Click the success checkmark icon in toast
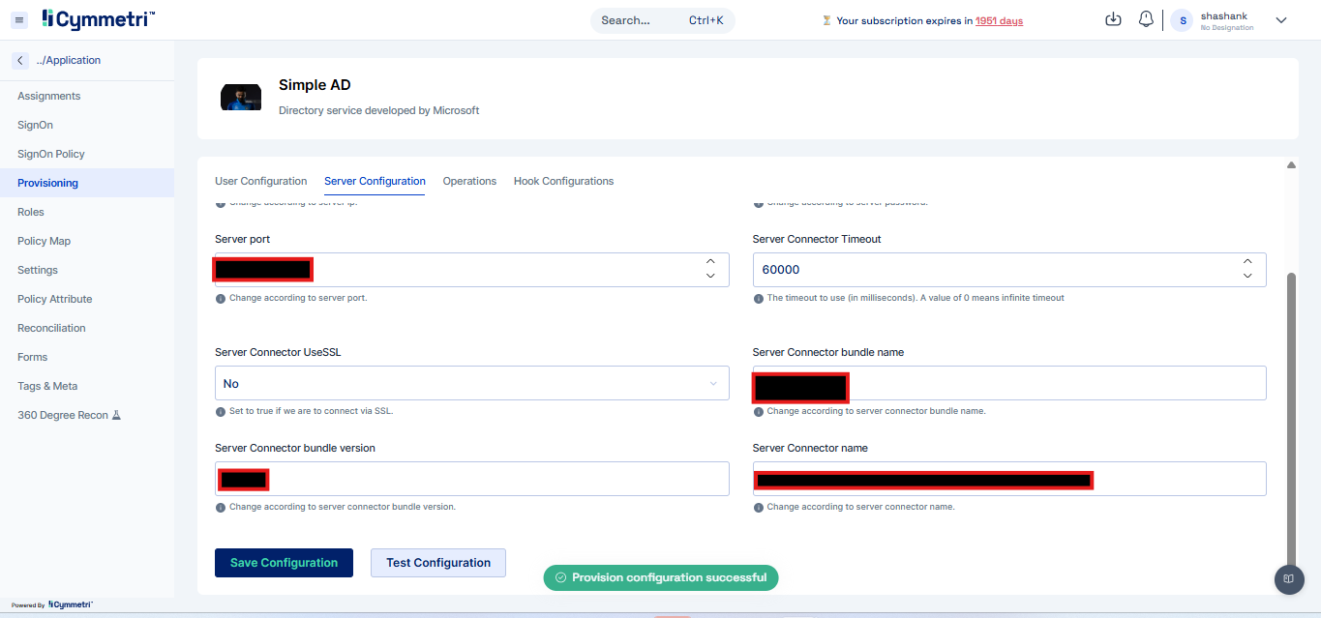Screen dimensions: 1321x618 (x=560, y=577)
